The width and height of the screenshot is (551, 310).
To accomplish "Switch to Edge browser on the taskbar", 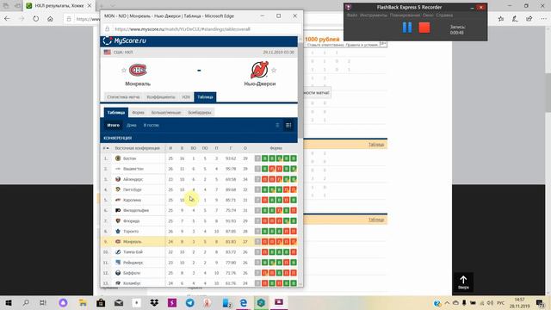I will tap(243, 302).
